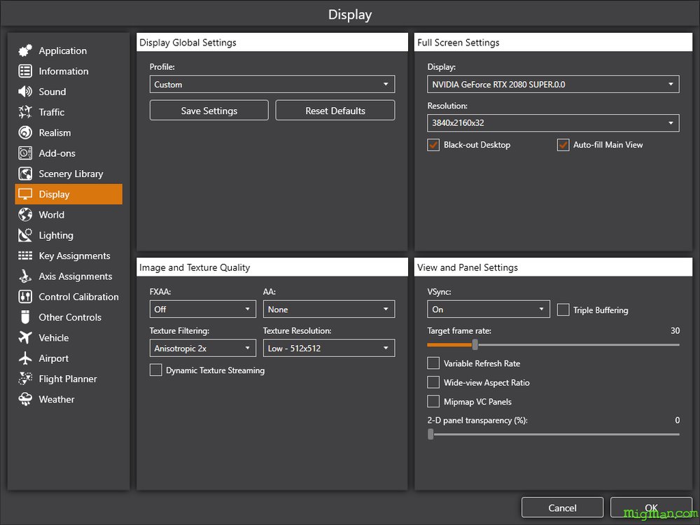This screenshot has height=525, width=700.
Task: Open the VSync dropdown
Action: (488, 309)
